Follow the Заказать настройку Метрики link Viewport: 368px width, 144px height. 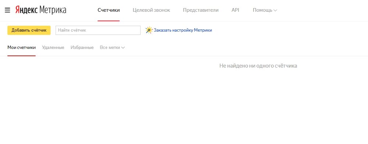183,30
